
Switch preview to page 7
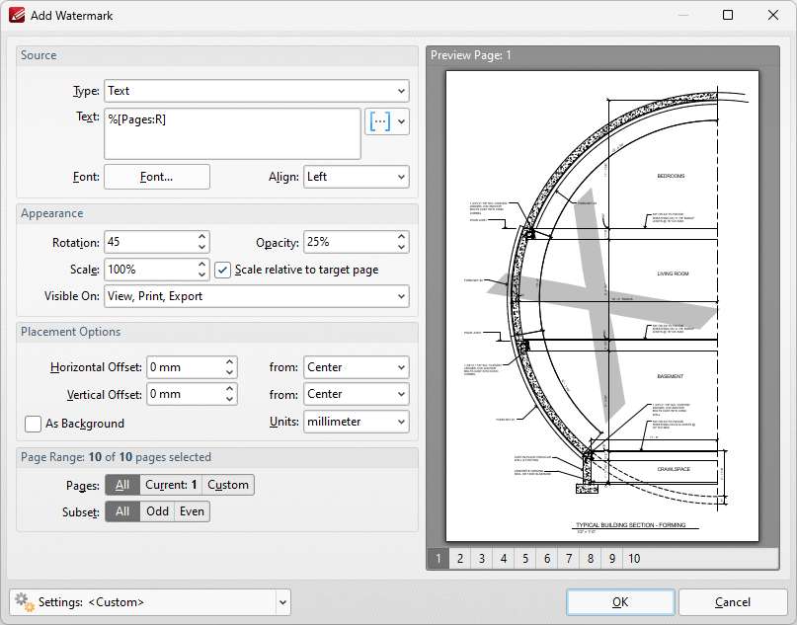tap(569, 559)
